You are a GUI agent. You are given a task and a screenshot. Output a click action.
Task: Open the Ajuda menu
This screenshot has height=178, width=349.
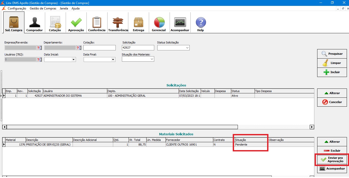pos(75,8)
